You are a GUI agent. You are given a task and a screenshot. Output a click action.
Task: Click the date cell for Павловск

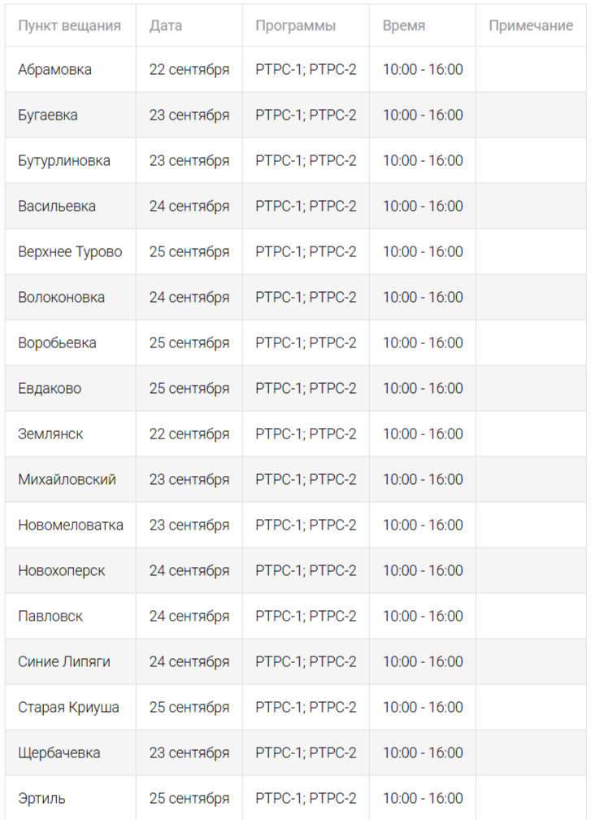189,616
